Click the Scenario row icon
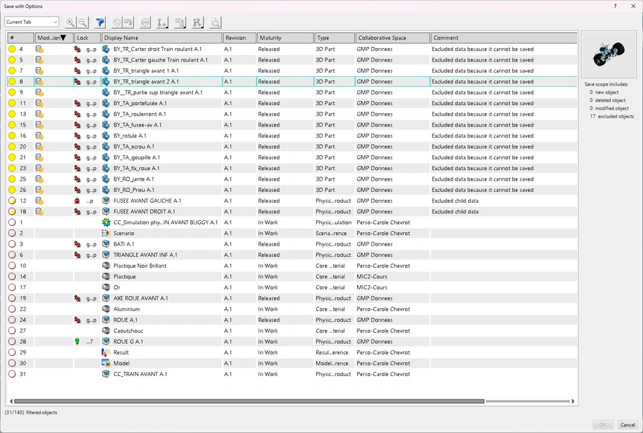643x433 pixels. point(106,233)
